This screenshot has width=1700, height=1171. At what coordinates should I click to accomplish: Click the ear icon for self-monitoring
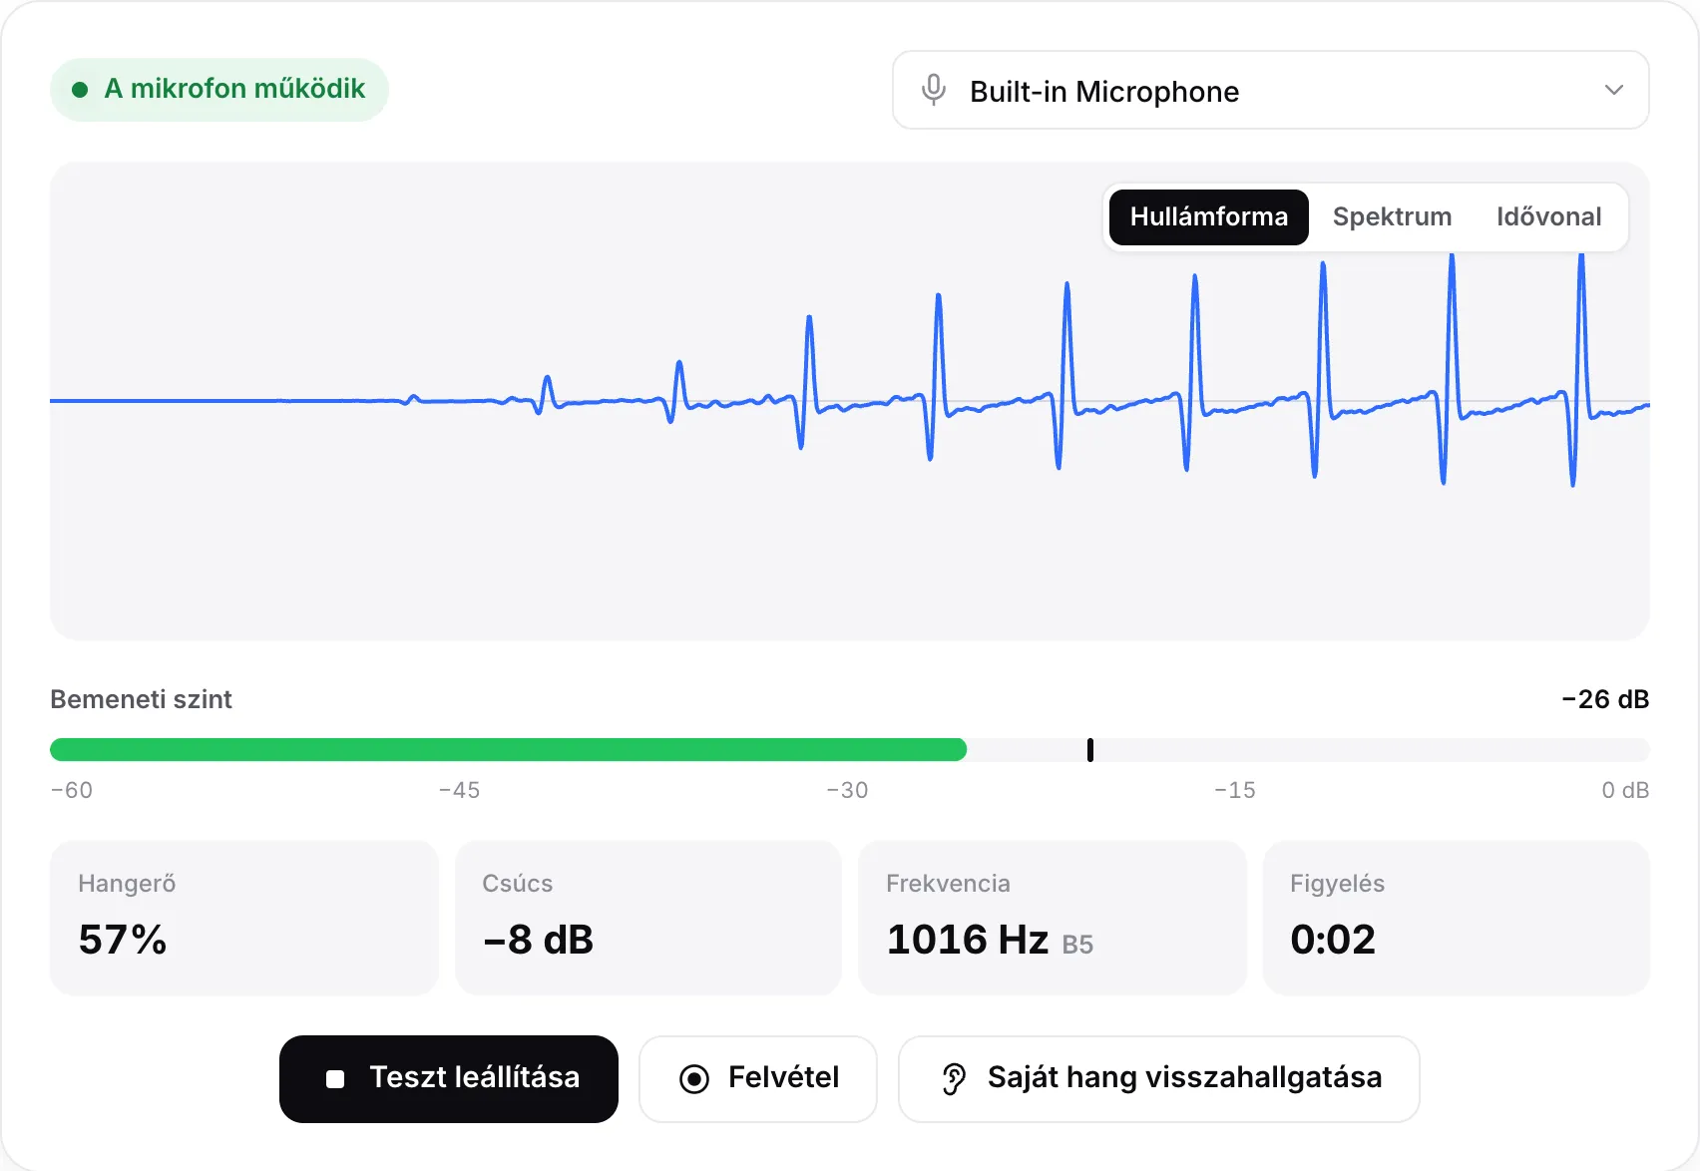tap(954, 1078)
